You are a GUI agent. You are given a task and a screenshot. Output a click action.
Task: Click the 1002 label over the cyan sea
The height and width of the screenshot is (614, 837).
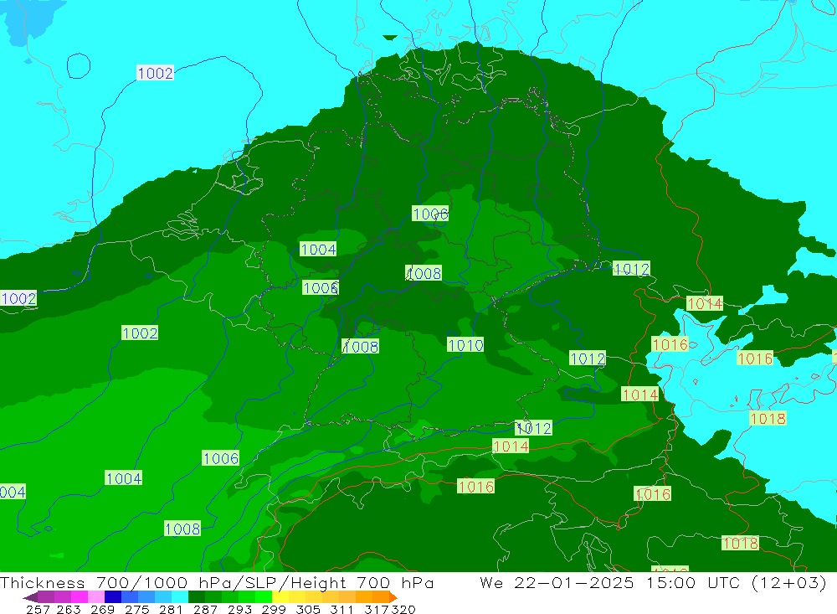pos(156,73)
